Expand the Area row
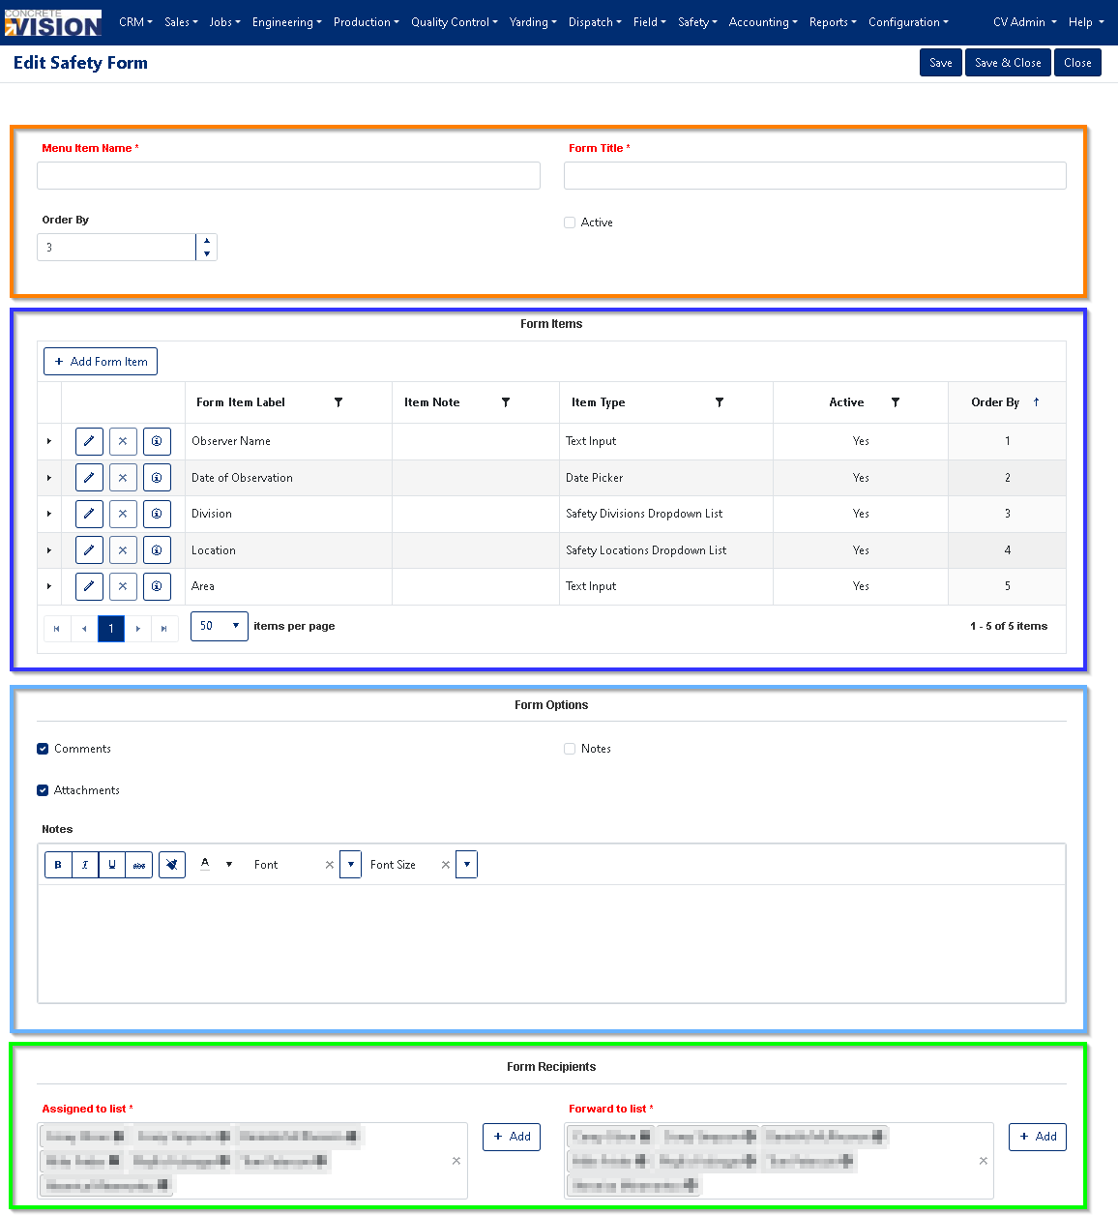This screenshot has width=1118, height=1215. 49,586
